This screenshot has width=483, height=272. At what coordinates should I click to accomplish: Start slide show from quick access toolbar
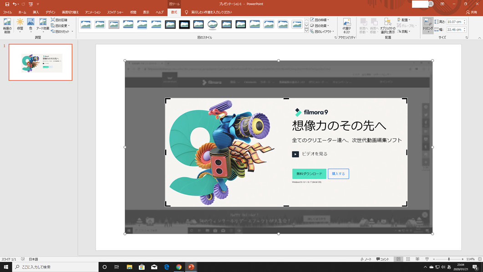pos(31,4)
